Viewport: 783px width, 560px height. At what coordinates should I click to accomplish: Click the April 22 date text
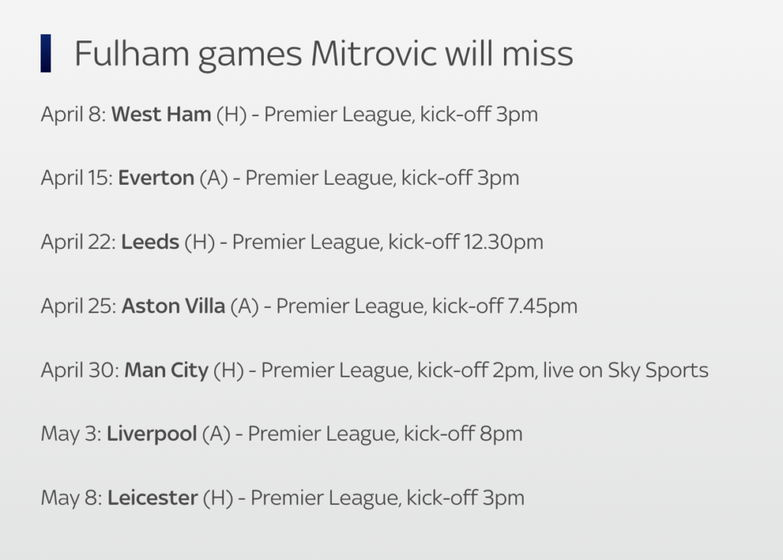79,243
